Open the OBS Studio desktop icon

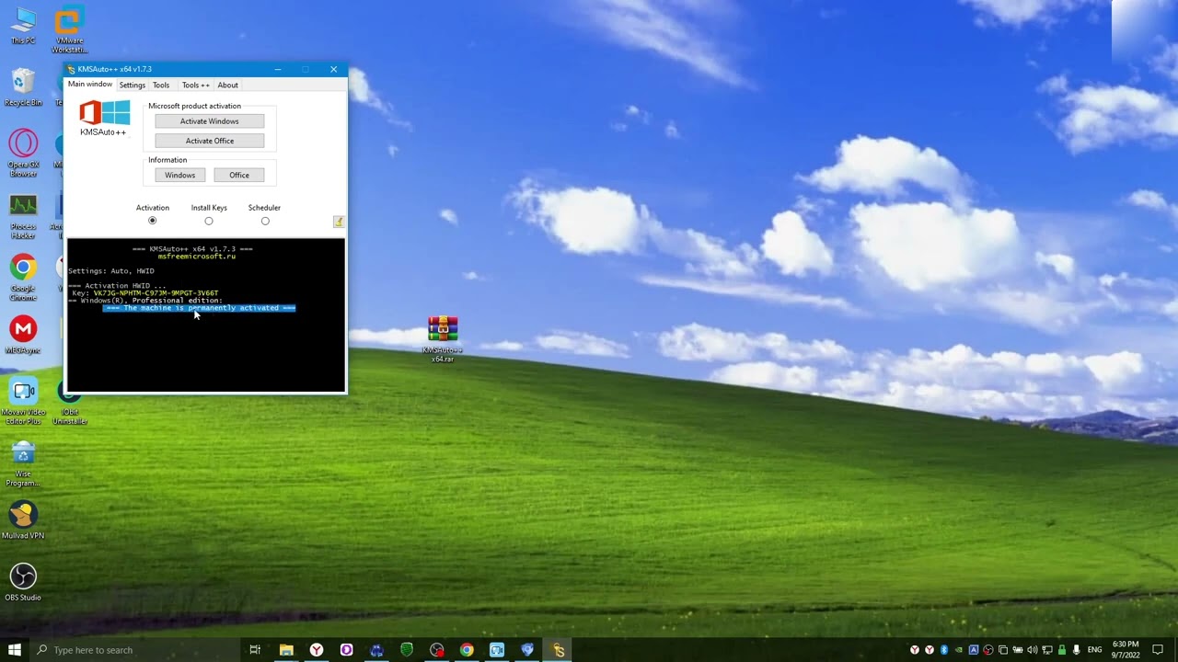pyautogui.click(x=23, y=583)
